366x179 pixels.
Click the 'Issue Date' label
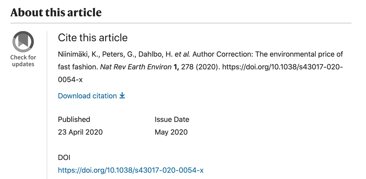pyautogui.click(x=172, y=119)
